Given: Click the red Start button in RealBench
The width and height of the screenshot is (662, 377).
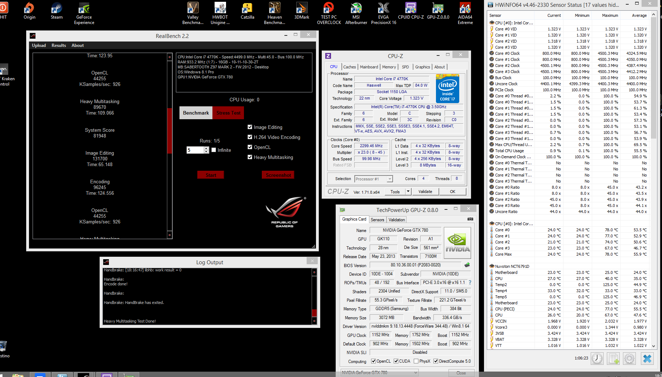Looking at the screenshot, I should tap(211, 175).
